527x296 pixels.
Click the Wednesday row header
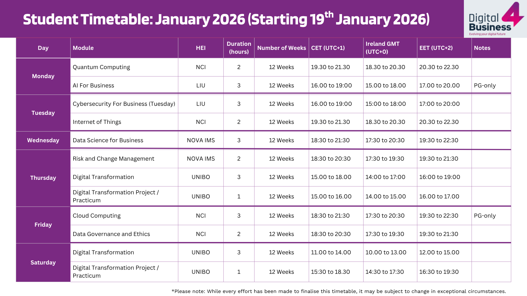coord(43,140)
